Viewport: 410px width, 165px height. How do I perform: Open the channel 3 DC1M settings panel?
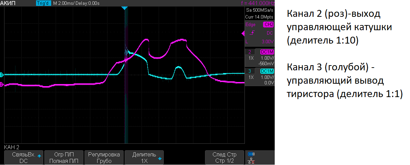click(x=267, y=71)
